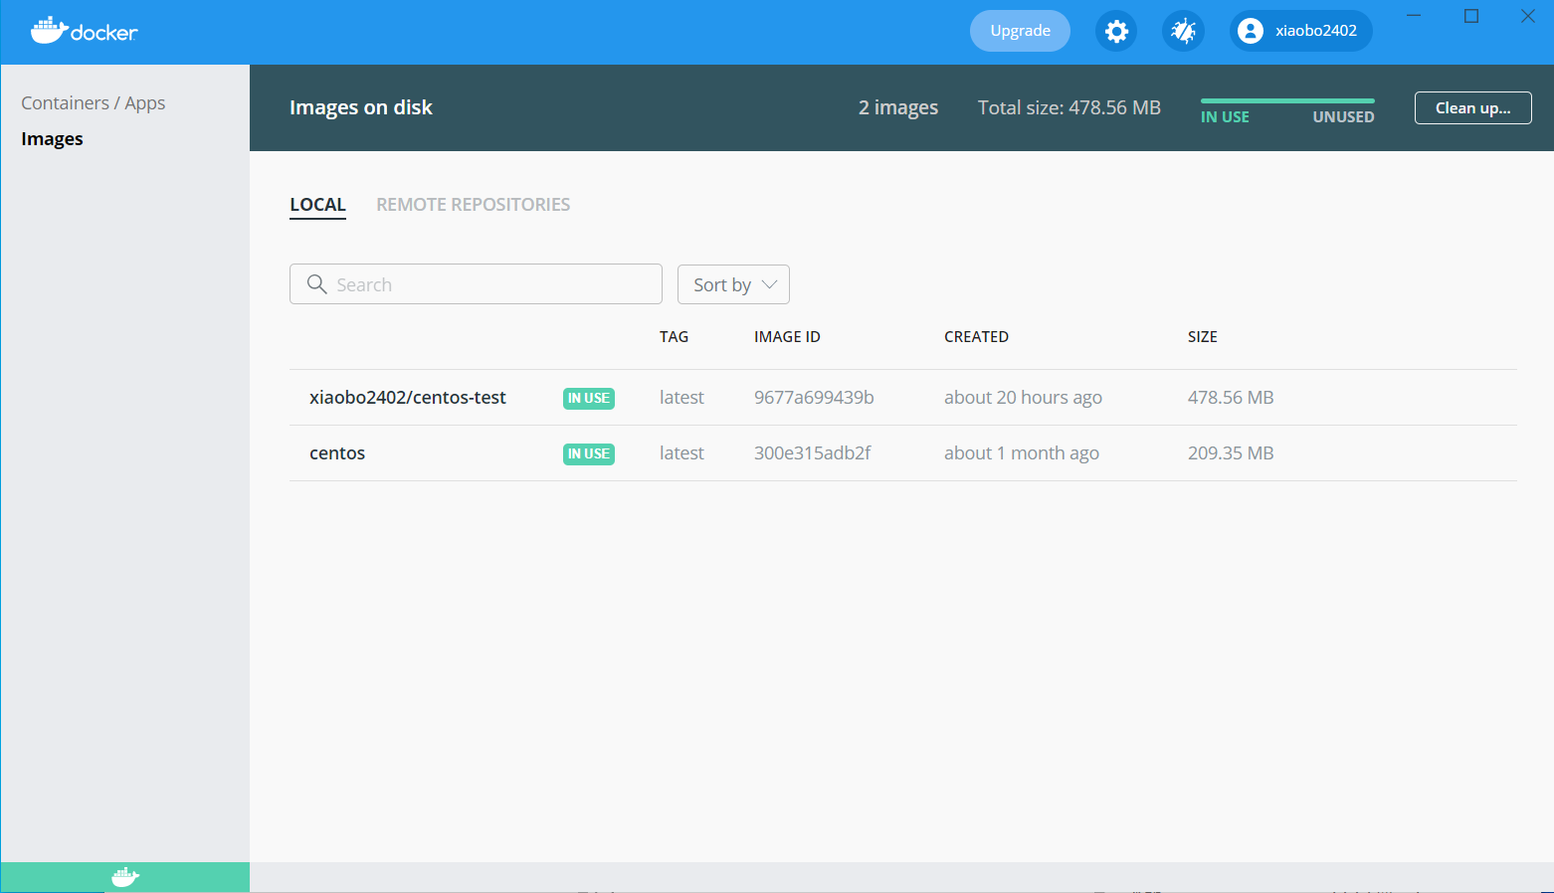The image size is (1554, 893).
Task: Select the LOCAL tab
Action: pyautogui.click(x=317, y=204)
